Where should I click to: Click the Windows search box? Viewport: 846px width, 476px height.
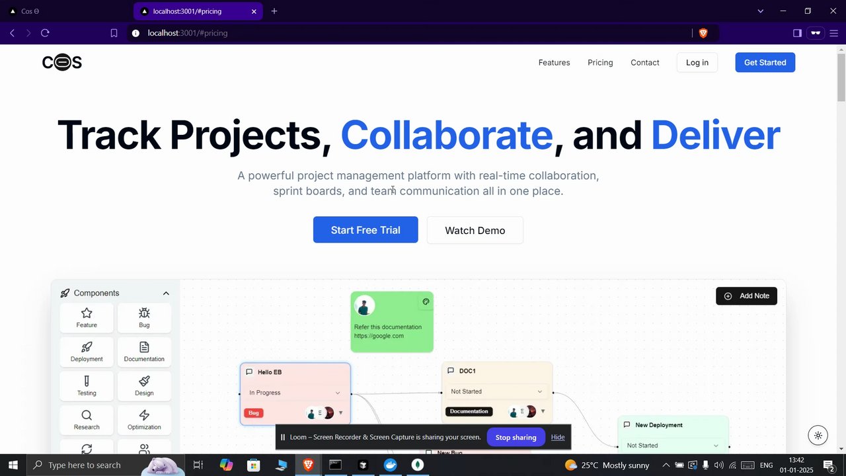106,465
